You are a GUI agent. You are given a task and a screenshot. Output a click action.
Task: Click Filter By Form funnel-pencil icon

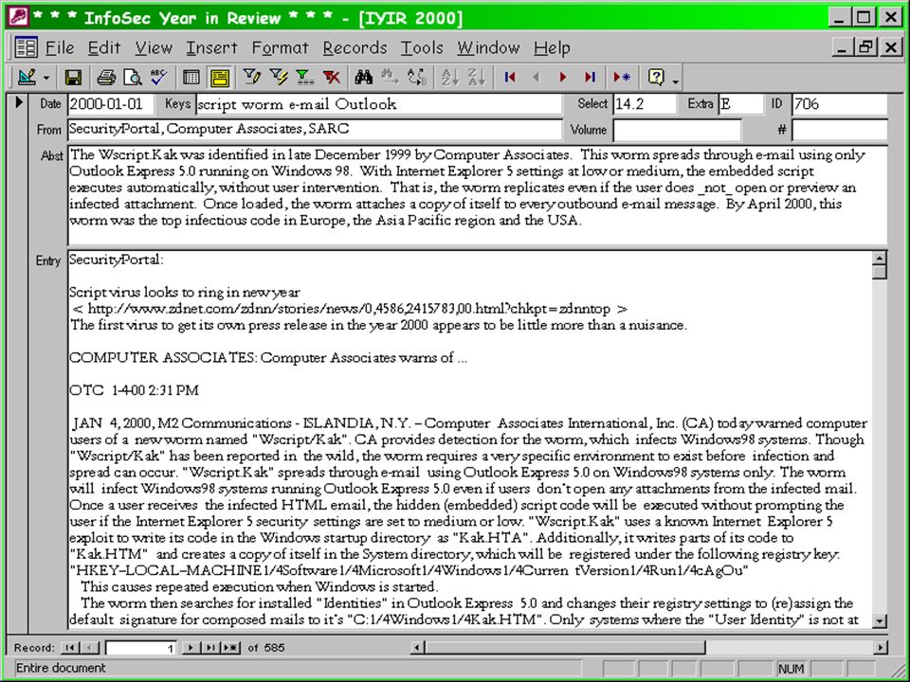252,77
